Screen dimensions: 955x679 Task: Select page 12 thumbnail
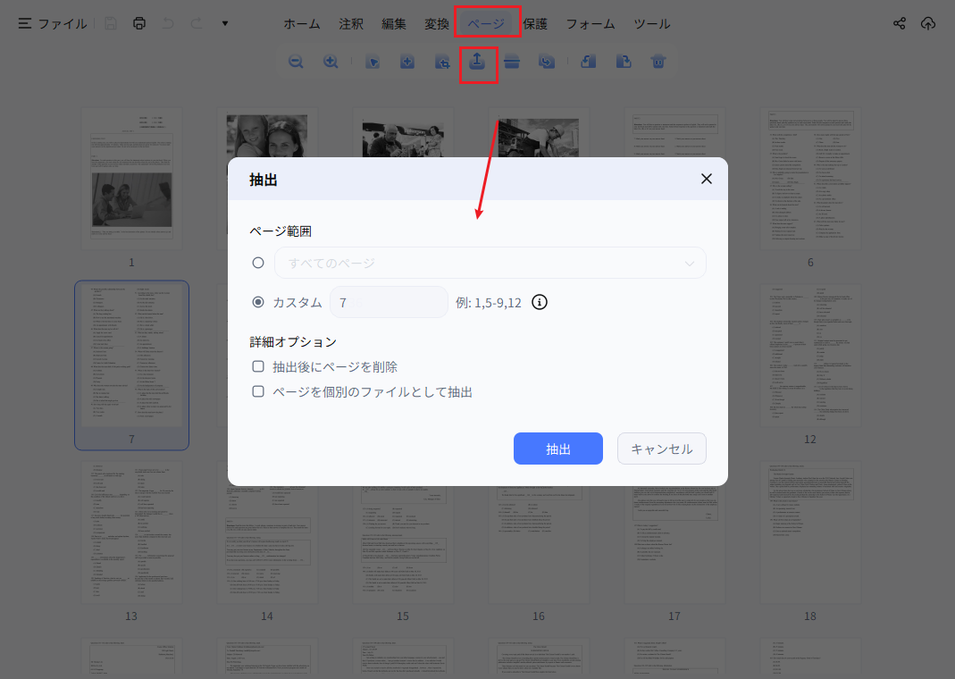[810, 356]
